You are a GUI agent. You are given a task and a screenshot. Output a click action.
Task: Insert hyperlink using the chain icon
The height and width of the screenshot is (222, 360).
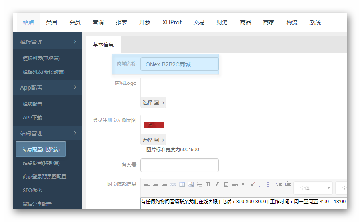[173, 184]
